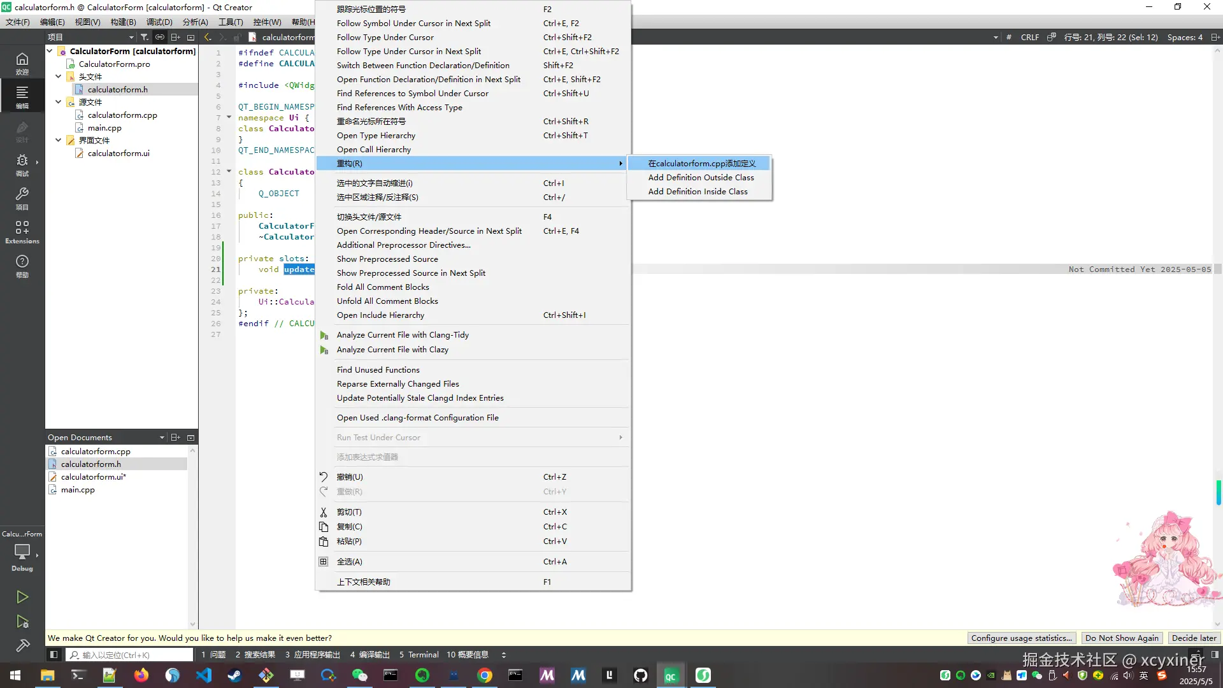Close the Open Documents pane
The image size is (1223, 688).
[190, 437]
